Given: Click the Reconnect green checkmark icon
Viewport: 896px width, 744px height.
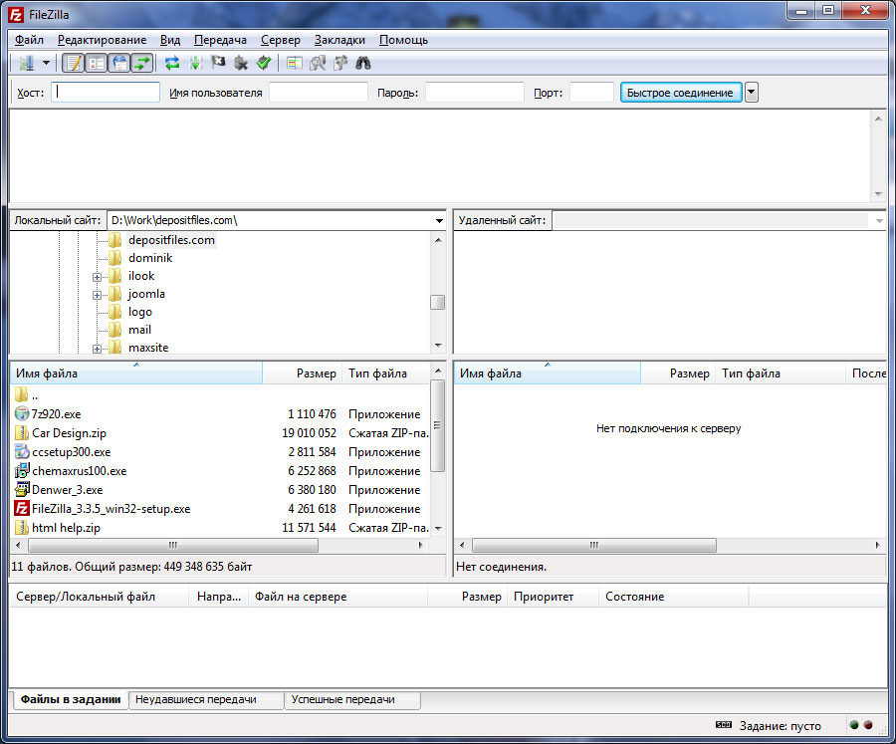Looking at the screenshot, I should (x=264, y=63).
